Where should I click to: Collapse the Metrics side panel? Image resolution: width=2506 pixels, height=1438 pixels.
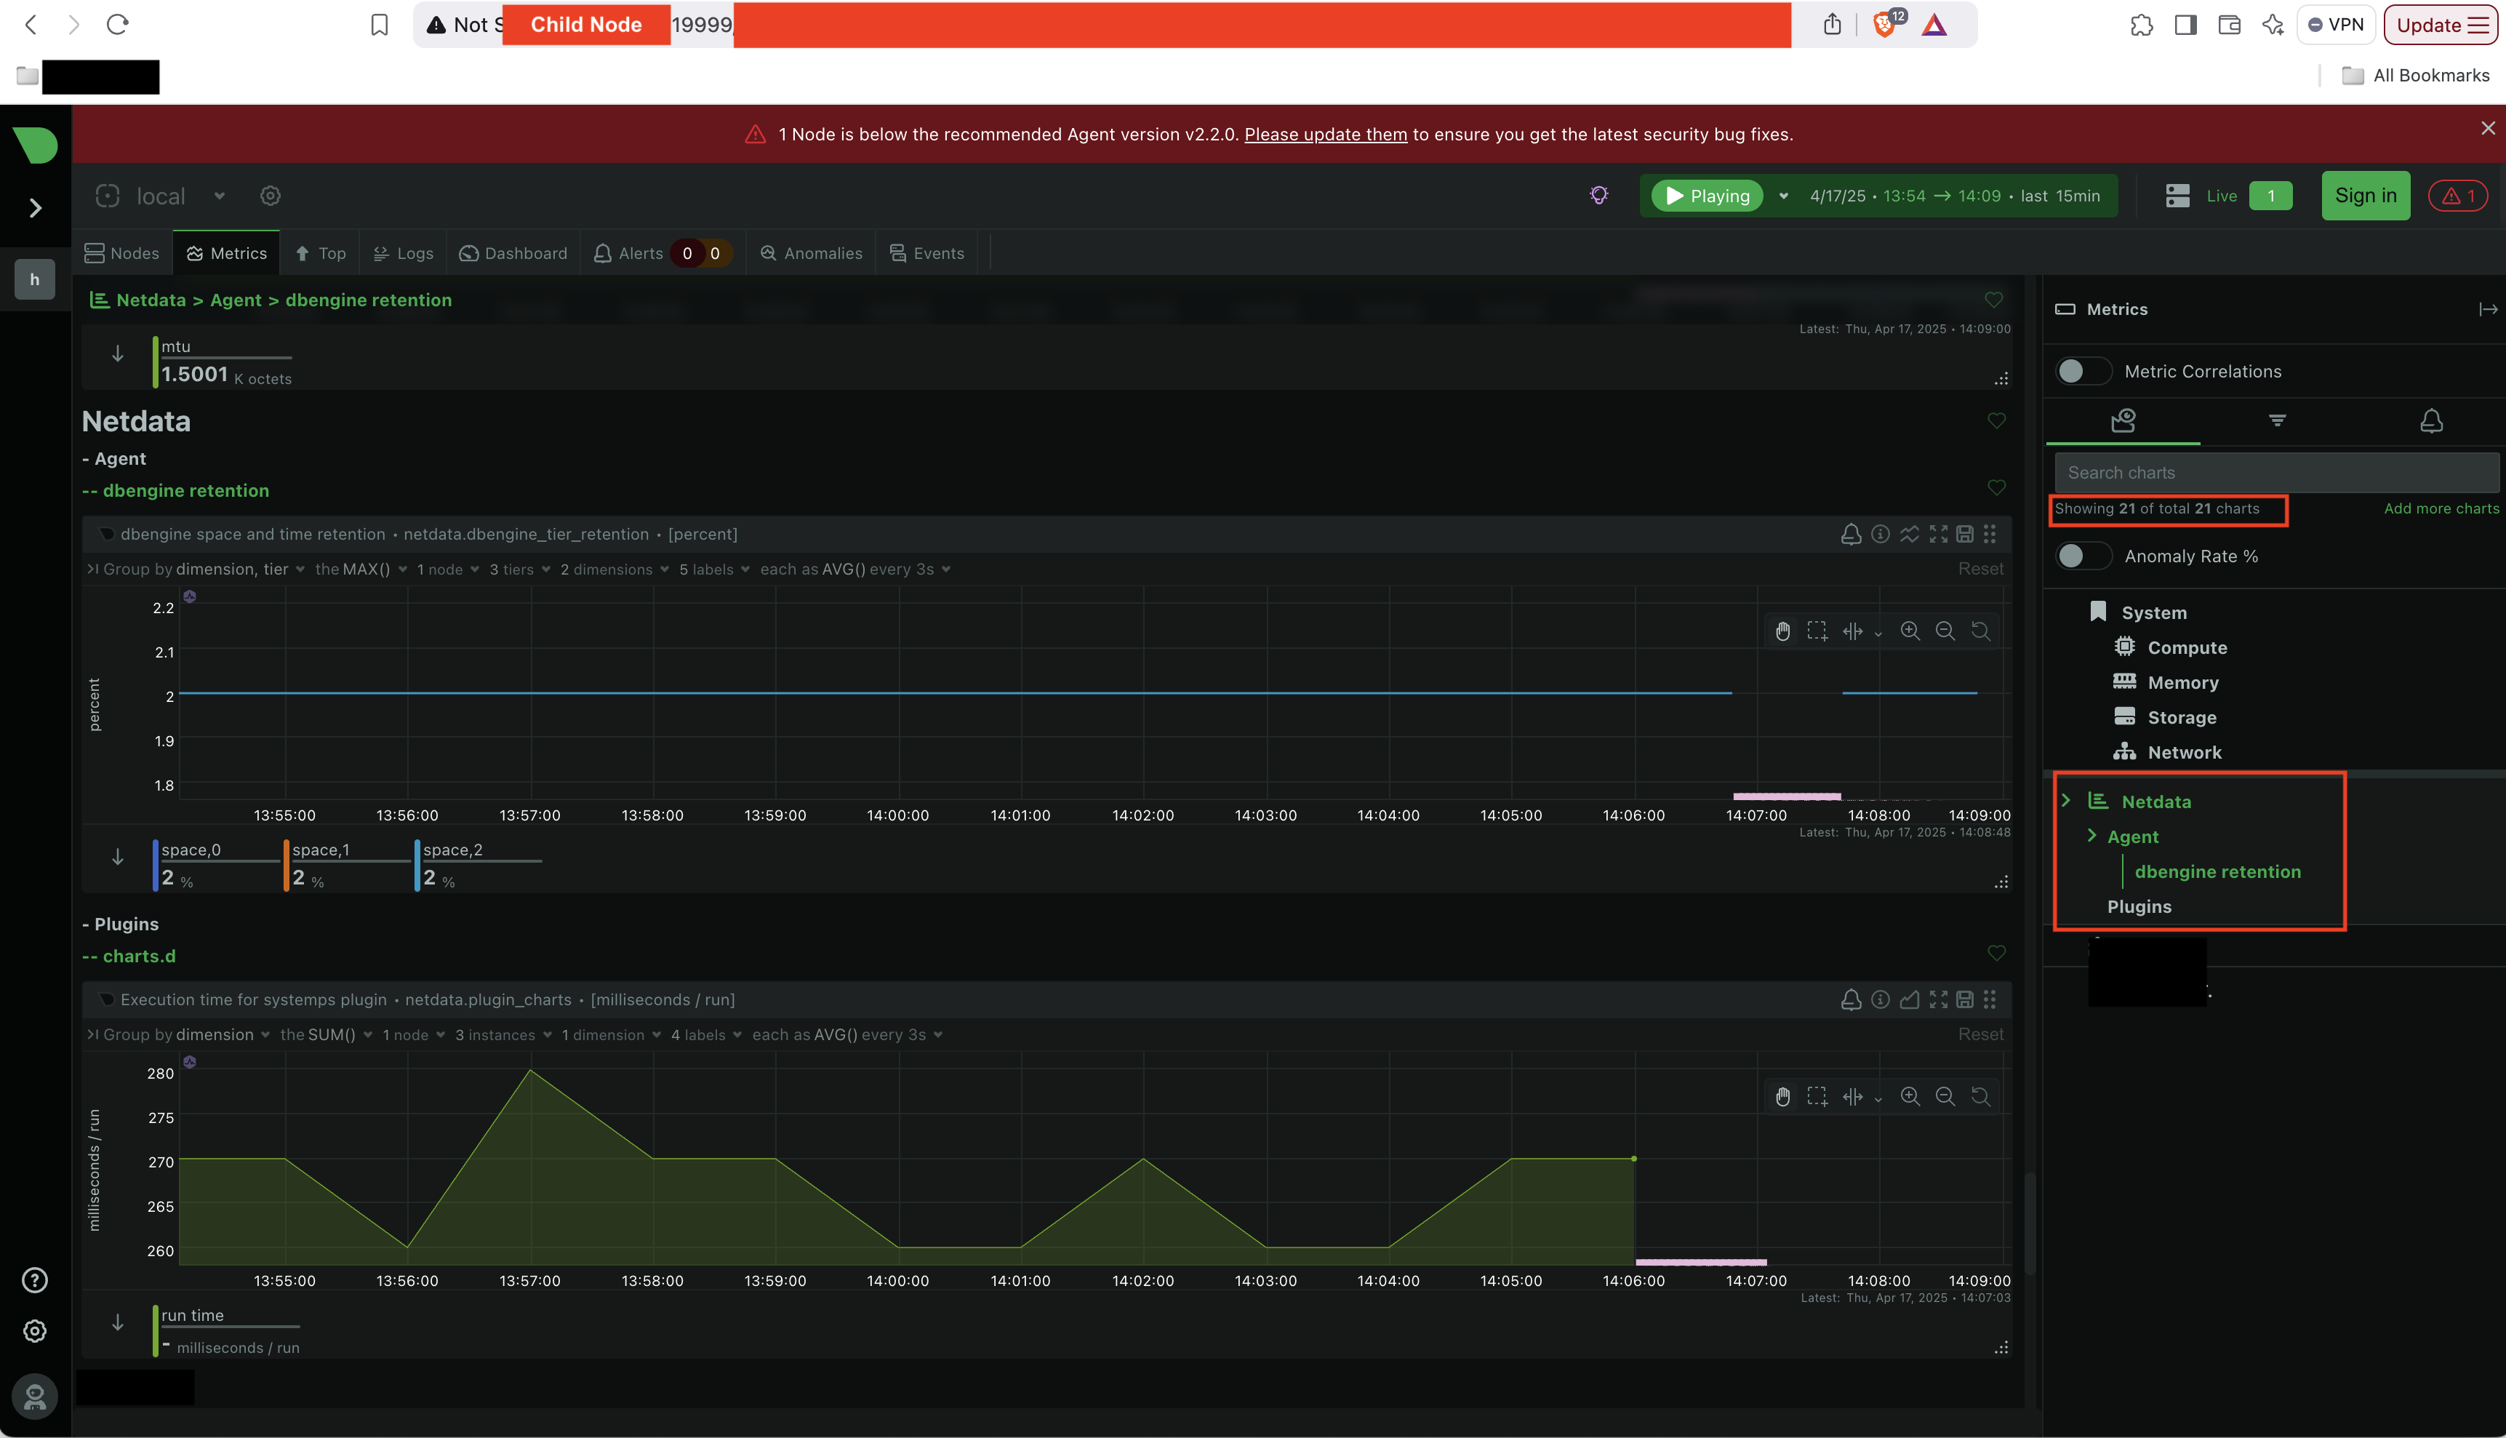(2487, 309)
